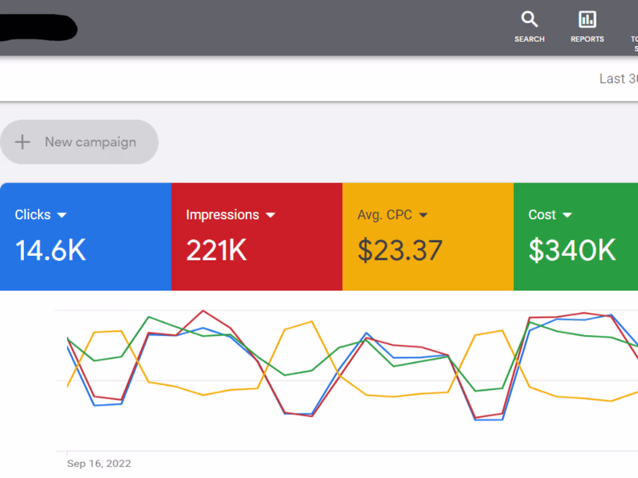The image size is (638, 478).
Task: Click the blacked-out account logo
Action: 38,28
